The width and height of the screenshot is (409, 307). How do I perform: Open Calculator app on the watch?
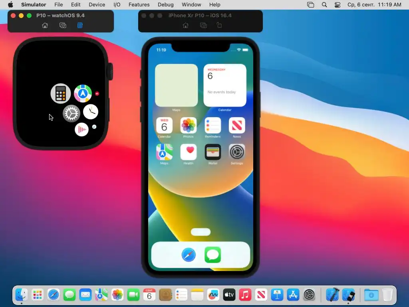pyautogui.click(x=61, y=94)
